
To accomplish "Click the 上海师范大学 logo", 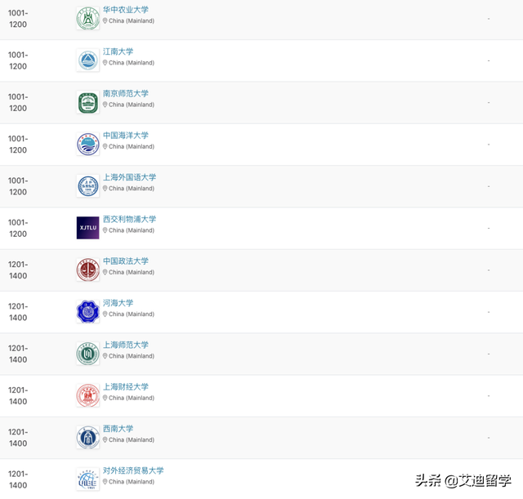I will pos(87,354).
